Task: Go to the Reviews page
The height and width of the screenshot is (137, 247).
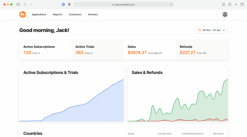Action: coord(93,14)
